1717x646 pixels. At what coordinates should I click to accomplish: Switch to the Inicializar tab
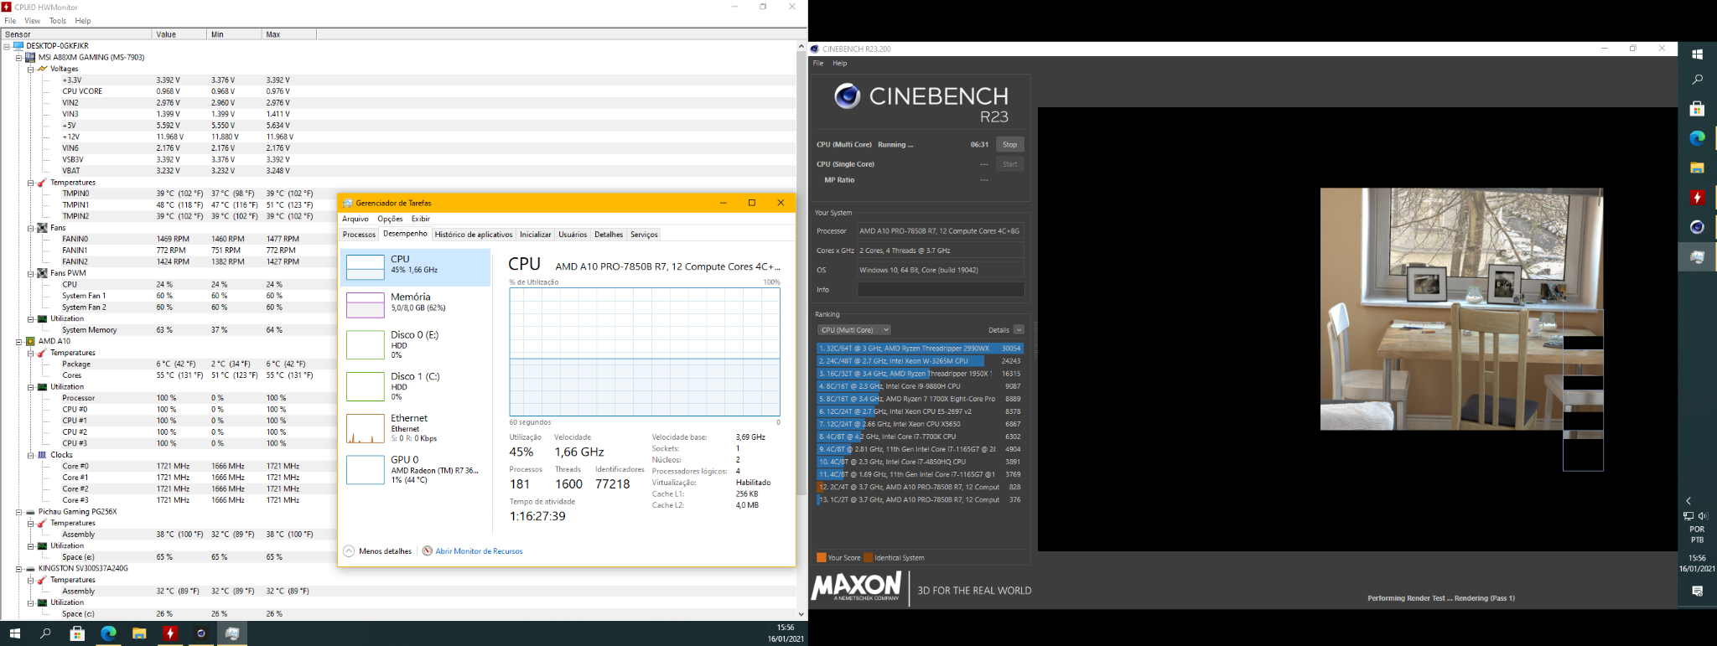[x=536, y=235]
